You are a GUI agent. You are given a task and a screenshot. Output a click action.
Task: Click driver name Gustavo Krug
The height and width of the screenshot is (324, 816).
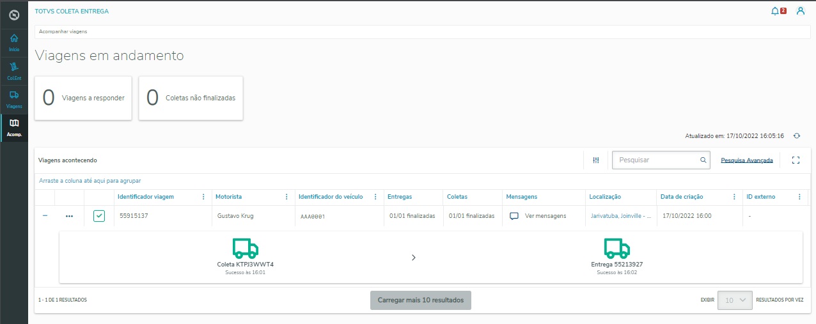(x=235, y=216)
